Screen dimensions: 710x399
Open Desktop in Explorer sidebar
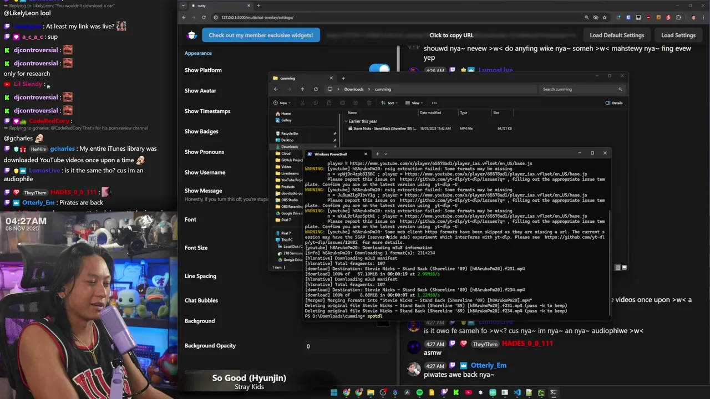[284, 140]
